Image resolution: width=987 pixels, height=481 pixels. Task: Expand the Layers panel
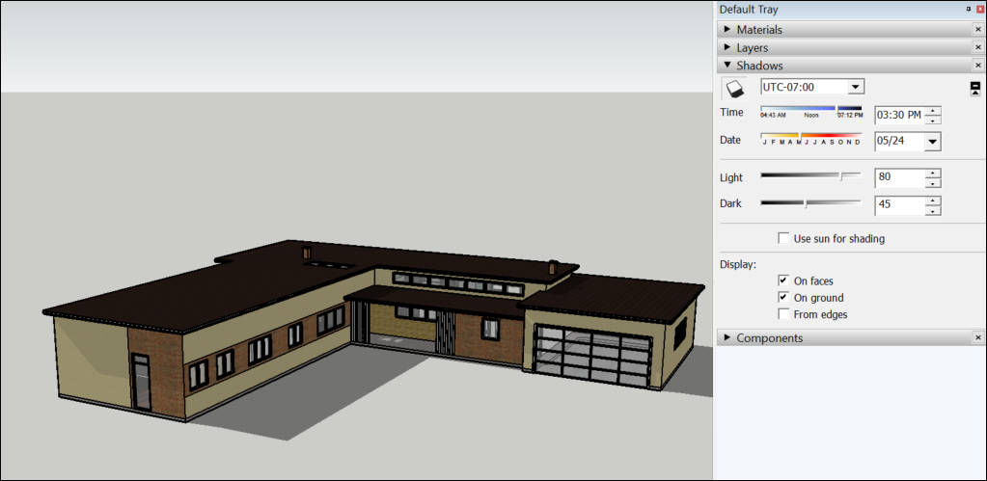click(x=753, y=47)
